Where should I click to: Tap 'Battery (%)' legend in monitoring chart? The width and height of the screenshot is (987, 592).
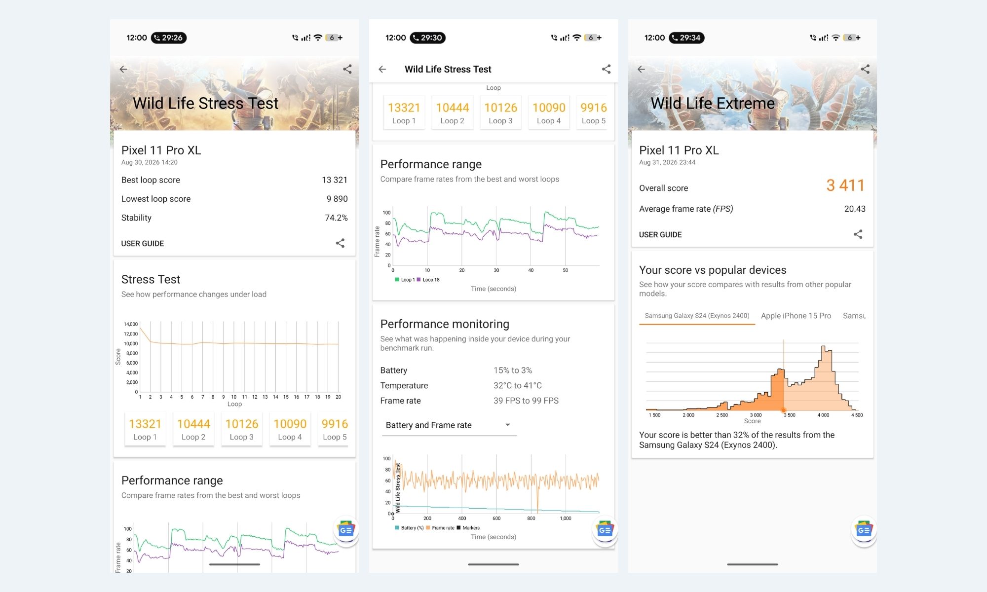pos(409,528)
